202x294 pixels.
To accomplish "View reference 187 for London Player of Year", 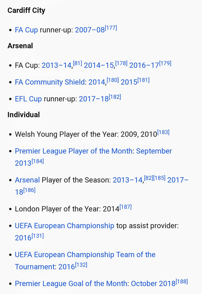I will (x=126, y=207).
